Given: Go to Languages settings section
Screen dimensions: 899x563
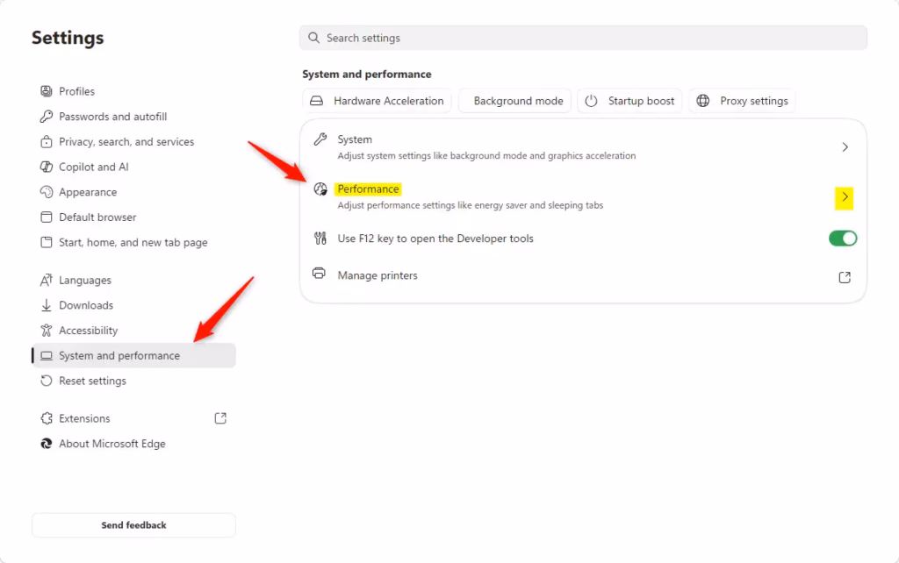Looking at the screenshot, I should [x=85, y=281].
